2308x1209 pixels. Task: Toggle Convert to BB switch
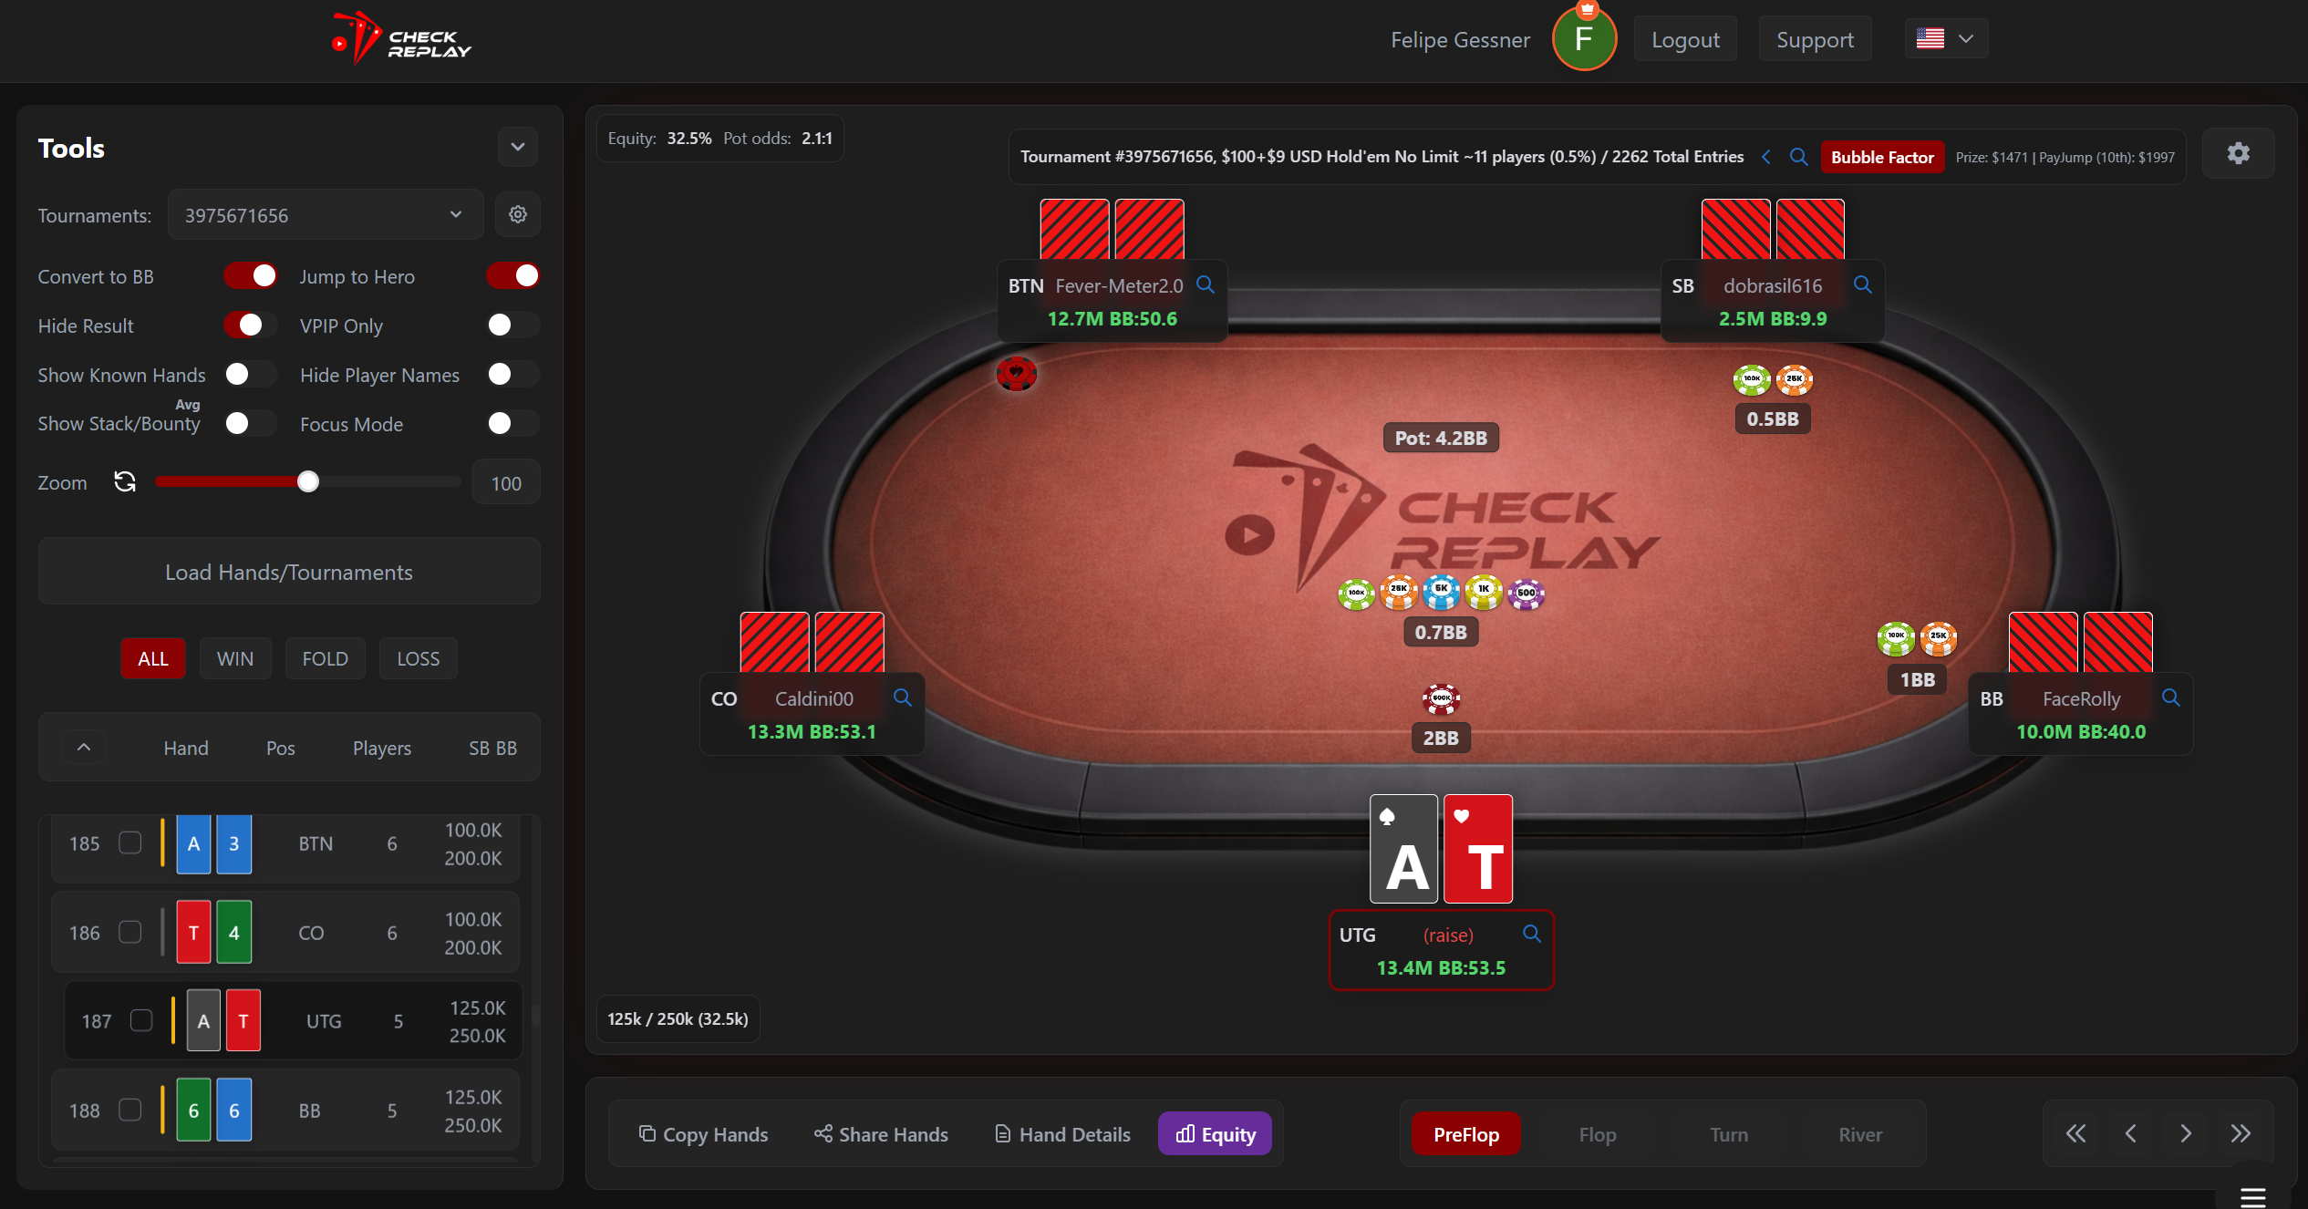tap(251, 275)
